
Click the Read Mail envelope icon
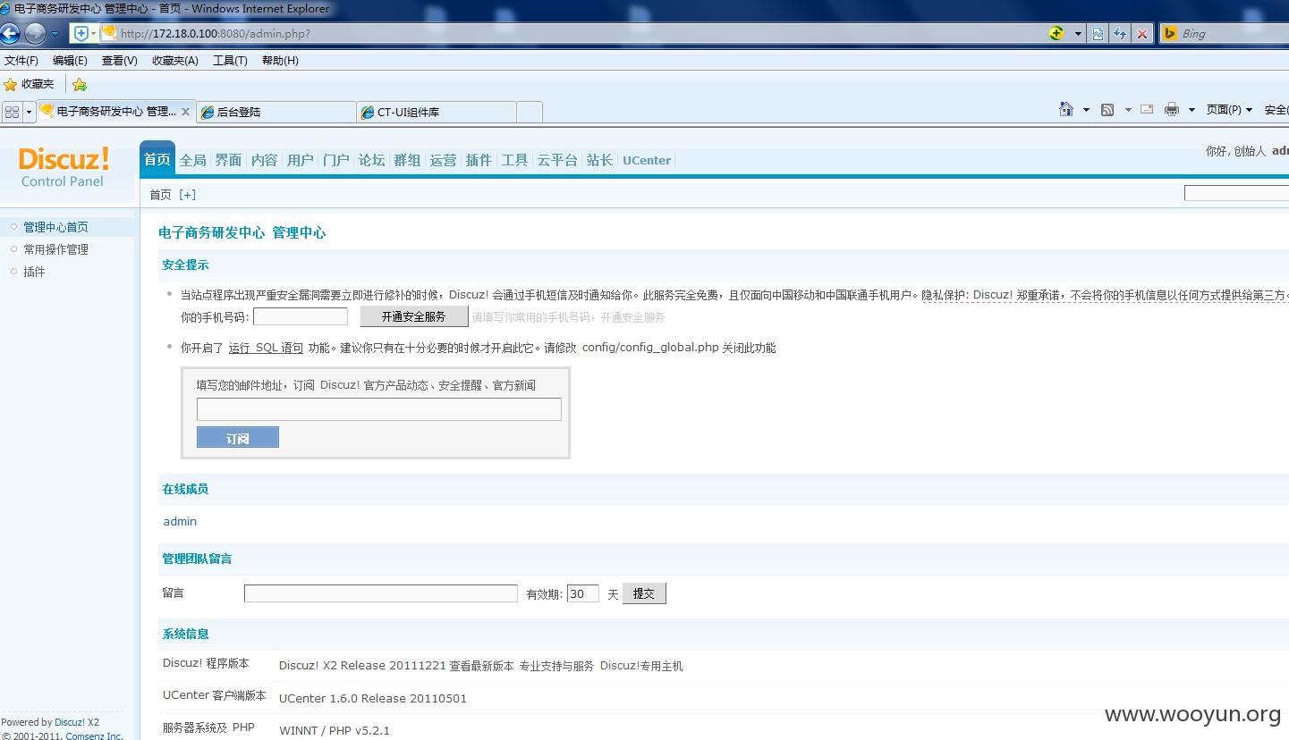point(1147,109)
